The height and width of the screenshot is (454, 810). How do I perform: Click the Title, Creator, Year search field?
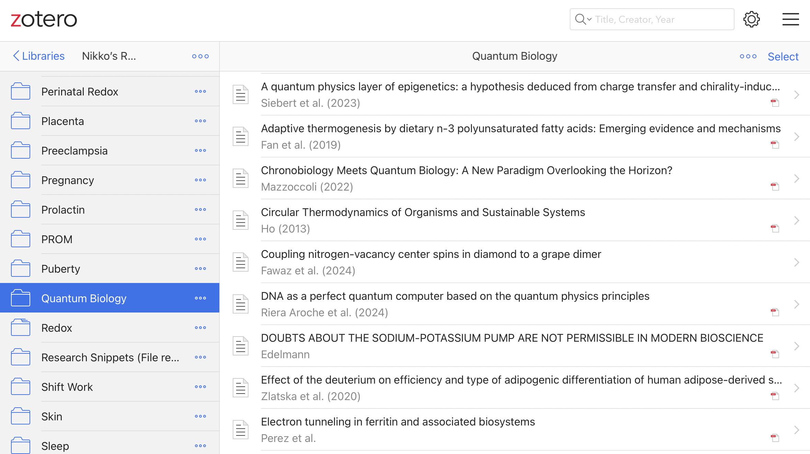pyautogui.click(x=652, y=19)
